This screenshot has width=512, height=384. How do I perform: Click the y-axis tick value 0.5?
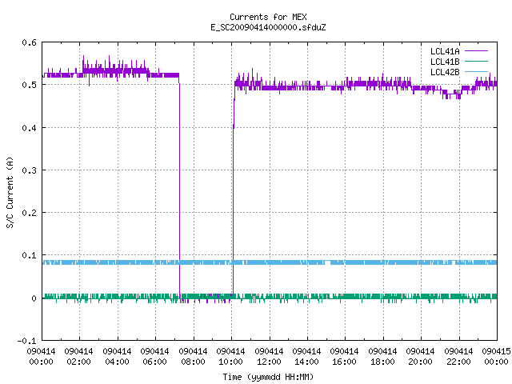click(x=29, y=85)
